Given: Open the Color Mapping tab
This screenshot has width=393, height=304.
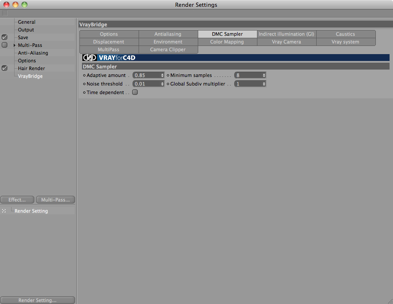Looking at the screenshot, I should pos(227,42).
